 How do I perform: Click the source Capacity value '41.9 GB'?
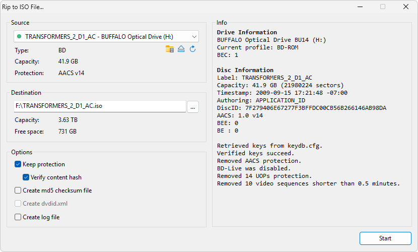[x=68, y=61]
